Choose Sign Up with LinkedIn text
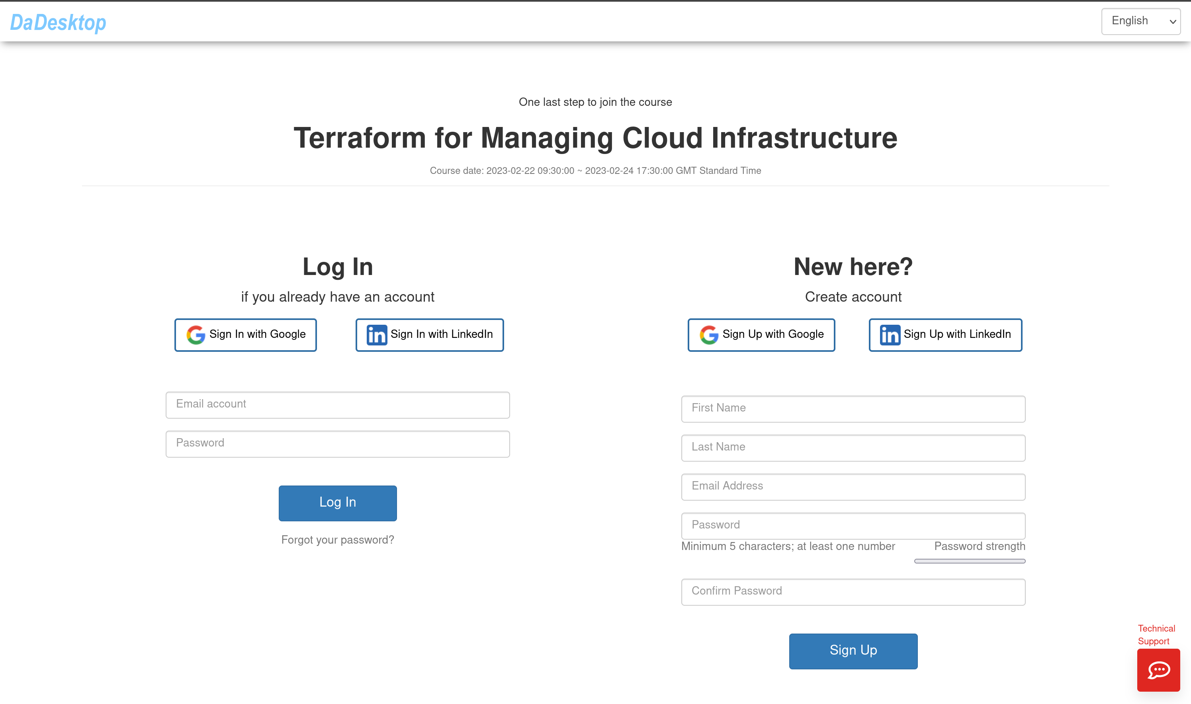Image resolution: width=1191 pixels, height=704 pixels. (x=957, y=334)
